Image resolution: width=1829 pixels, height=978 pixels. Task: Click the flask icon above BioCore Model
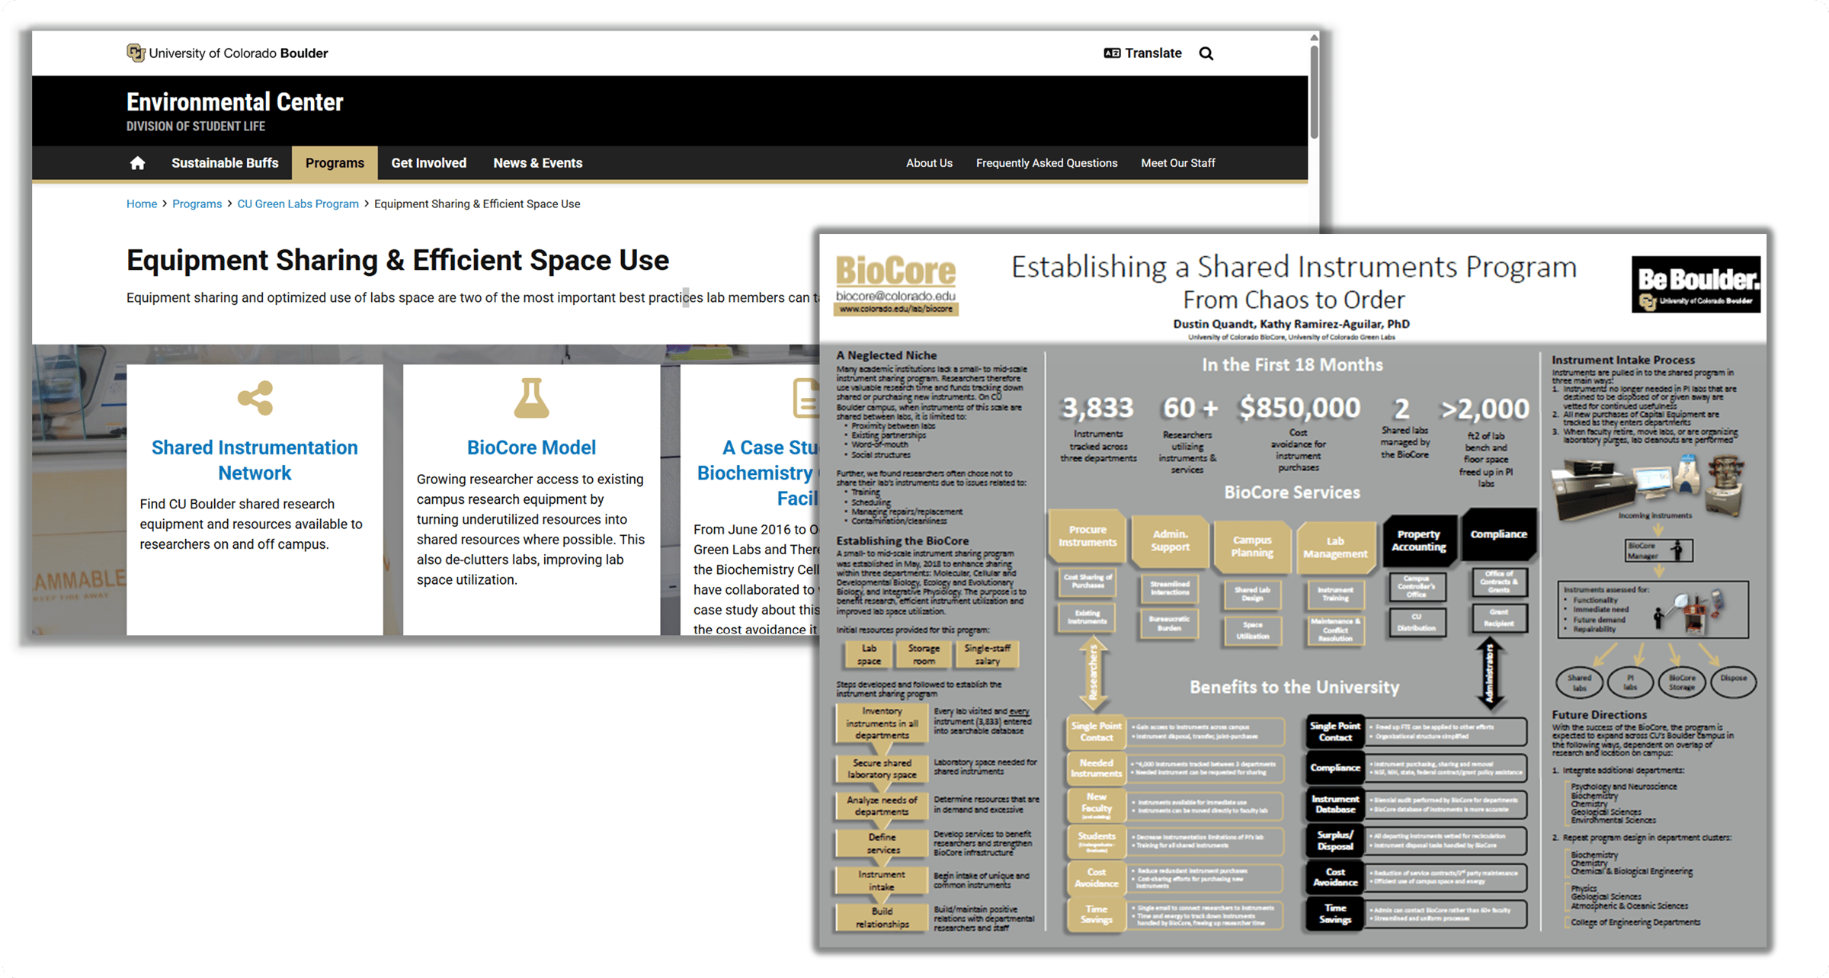point(531,398)
